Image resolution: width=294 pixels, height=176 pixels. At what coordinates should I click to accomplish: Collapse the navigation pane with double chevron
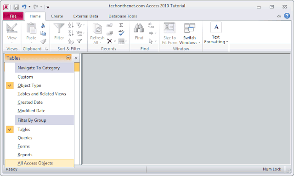(x=76, y=58)
